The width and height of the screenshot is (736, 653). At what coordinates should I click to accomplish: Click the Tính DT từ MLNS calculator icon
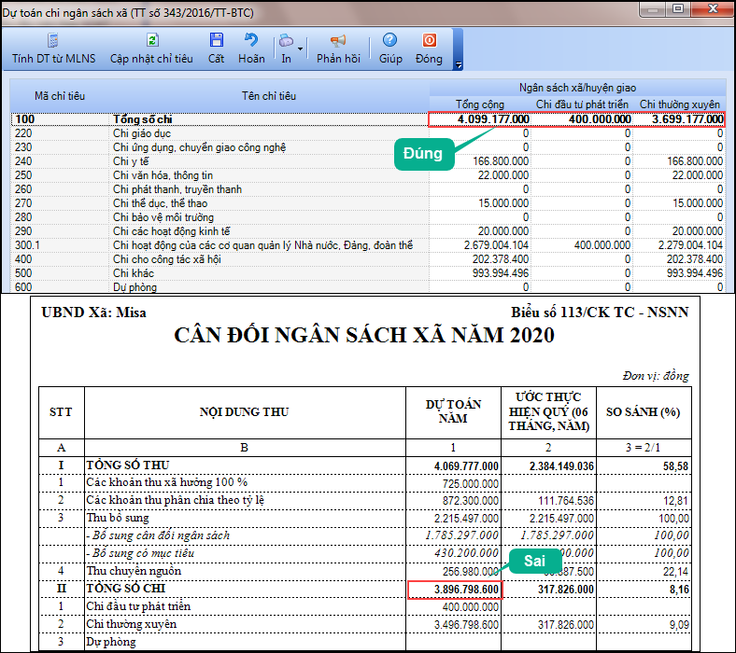(x=53, y=40)
